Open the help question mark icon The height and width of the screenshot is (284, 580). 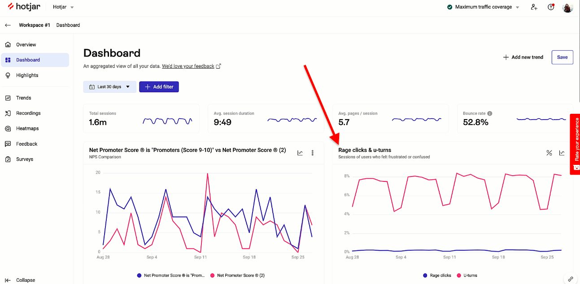click(551, 7)
